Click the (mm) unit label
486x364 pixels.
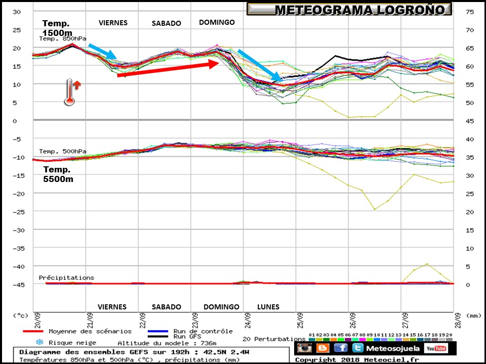coord(473,315)
